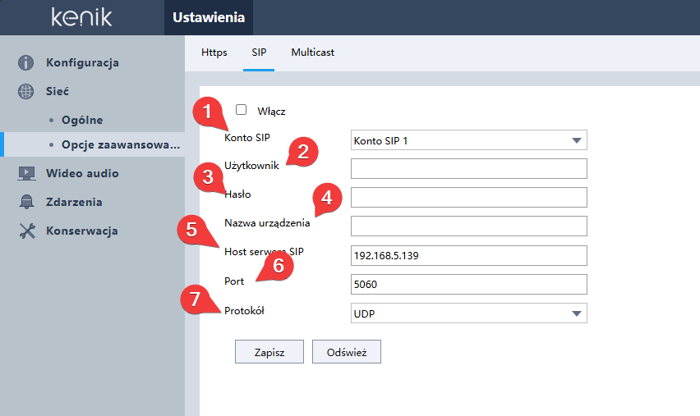Focus the Użytkownik input field

[x=469, y=168]
